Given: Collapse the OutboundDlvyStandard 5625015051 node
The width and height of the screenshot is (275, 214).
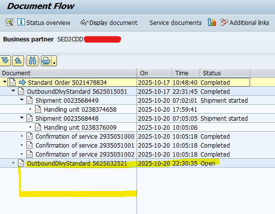Looking at the screenshot, I should 13,91.
